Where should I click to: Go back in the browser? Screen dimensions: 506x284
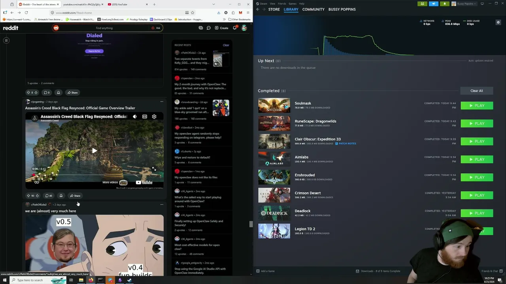pyautogui.click(x=12, y=13)
